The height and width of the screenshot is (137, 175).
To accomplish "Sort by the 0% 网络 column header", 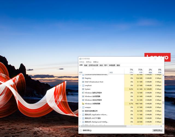I will (157, 71).
